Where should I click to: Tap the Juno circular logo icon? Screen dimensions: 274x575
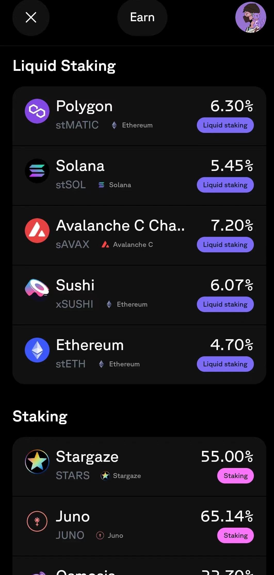tap(37, 521)
